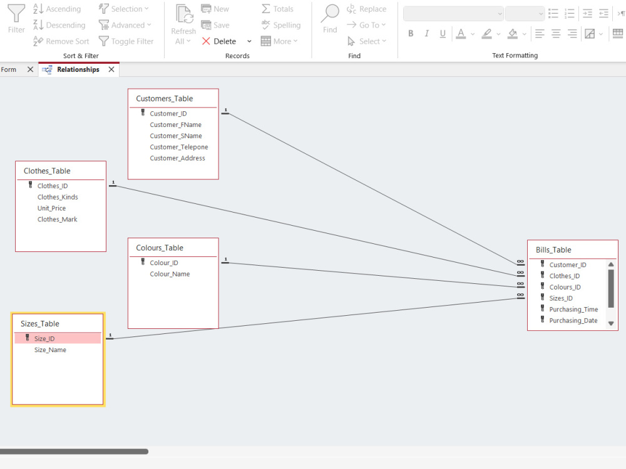Align text left
The image size is (626, 469).
(540, 34)
